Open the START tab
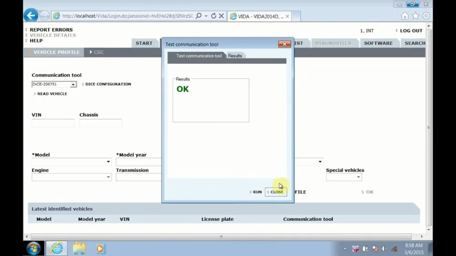Viewport: 456px width, 256px height. [x=144, y=43]
